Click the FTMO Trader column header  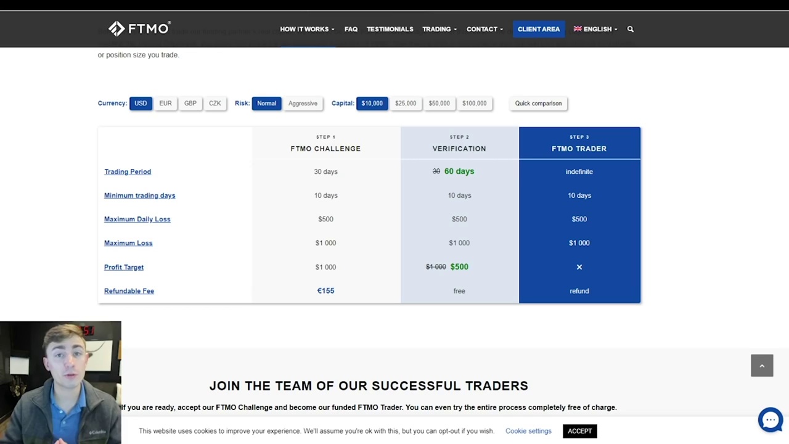click(x=579, y=144)
